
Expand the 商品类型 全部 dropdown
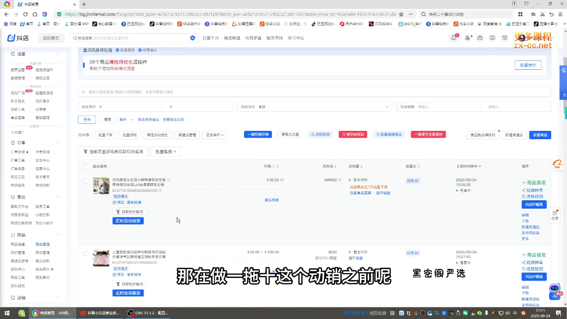pyautogui.click(x=314, y=107)
